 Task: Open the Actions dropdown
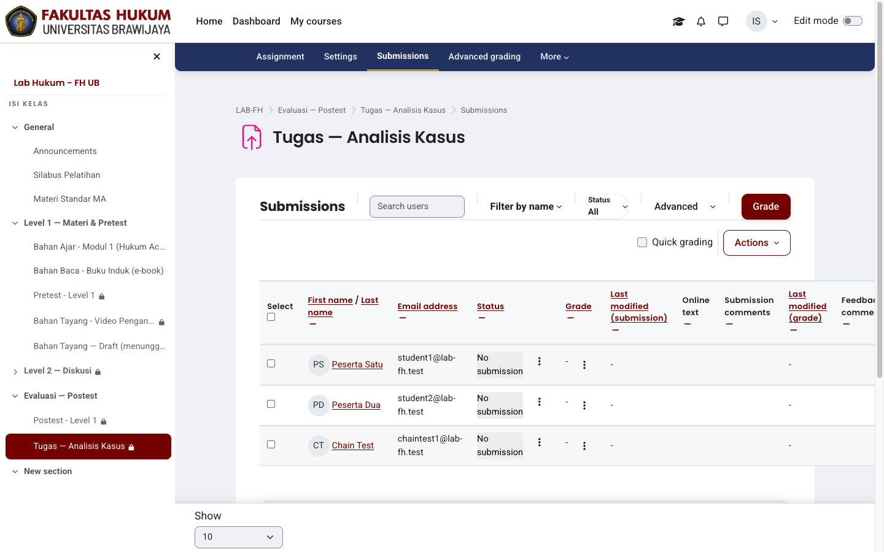coord(757,243)
